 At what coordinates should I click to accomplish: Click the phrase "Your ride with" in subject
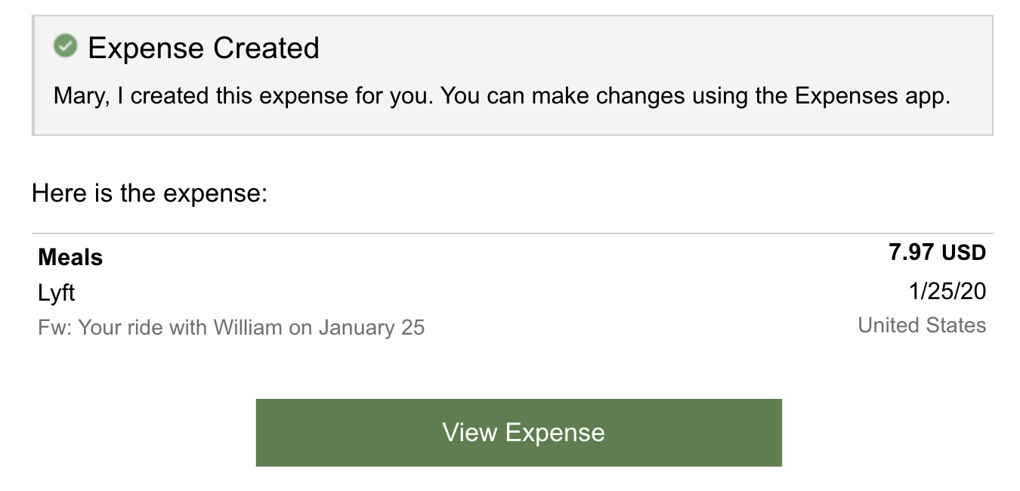(143, 328)
